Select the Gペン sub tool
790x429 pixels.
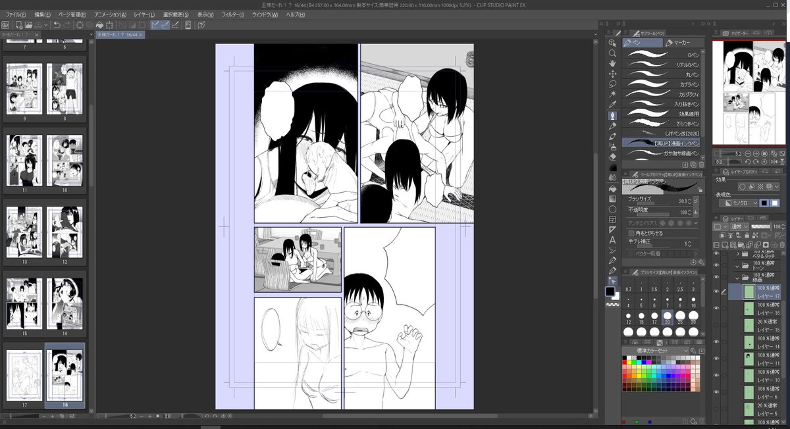(661, 55)
